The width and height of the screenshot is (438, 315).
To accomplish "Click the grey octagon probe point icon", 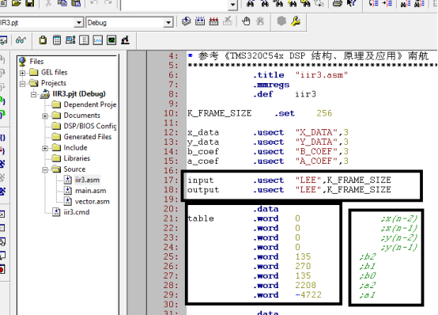I will pyautogui.click(x=281, y=21).
